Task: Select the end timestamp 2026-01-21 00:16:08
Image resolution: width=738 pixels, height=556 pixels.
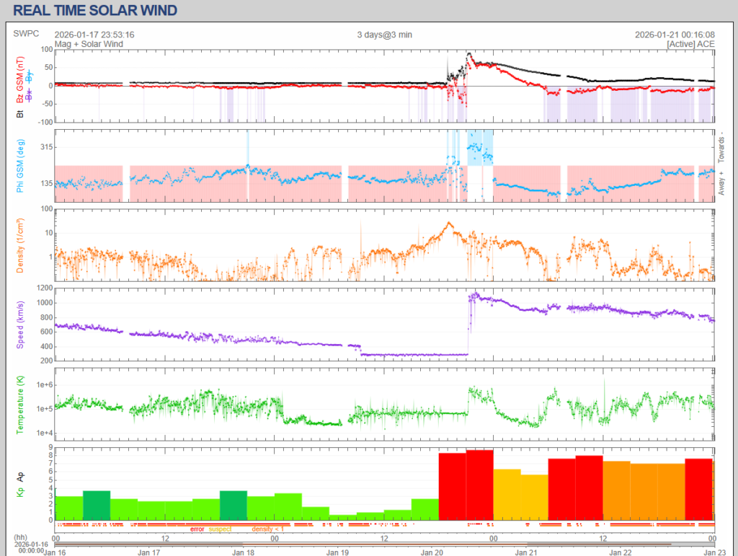Action: [x=675, y=34]
